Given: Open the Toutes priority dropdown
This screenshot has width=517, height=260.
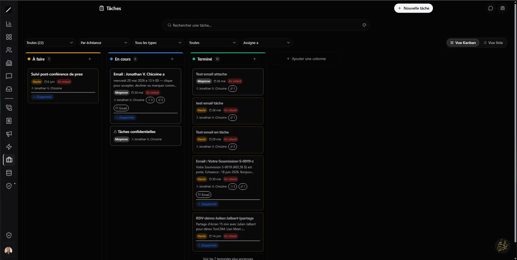Looking at the screenshot, I should (213, 43).
